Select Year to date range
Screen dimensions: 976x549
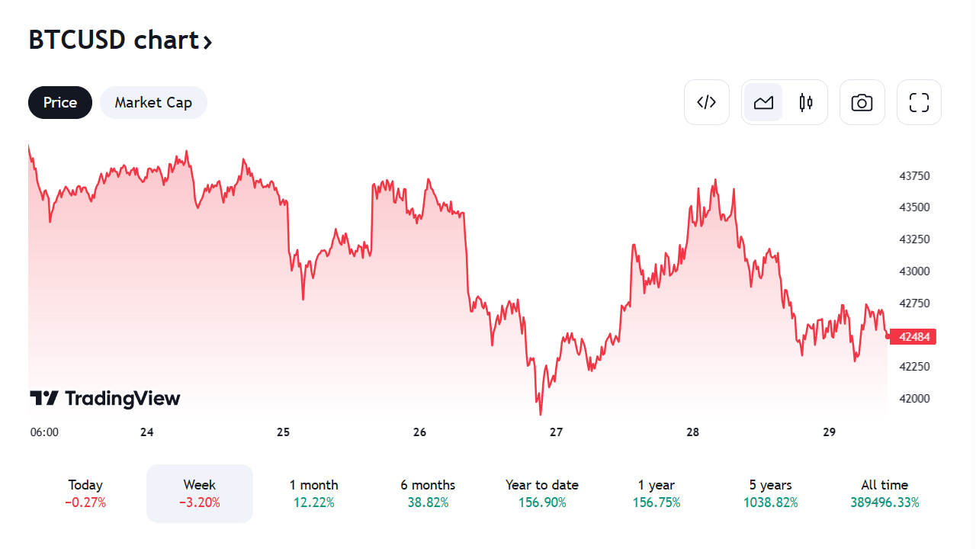tap(542, 493)
